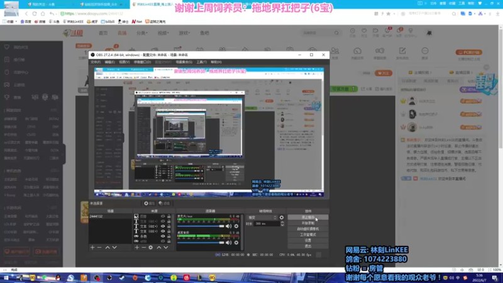Click the OBS Exit (退出) button

308,246
